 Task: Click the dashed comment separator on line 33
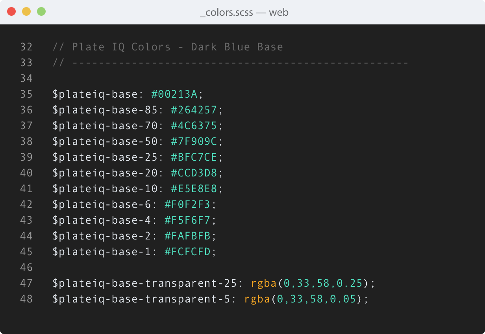[240, 63]
